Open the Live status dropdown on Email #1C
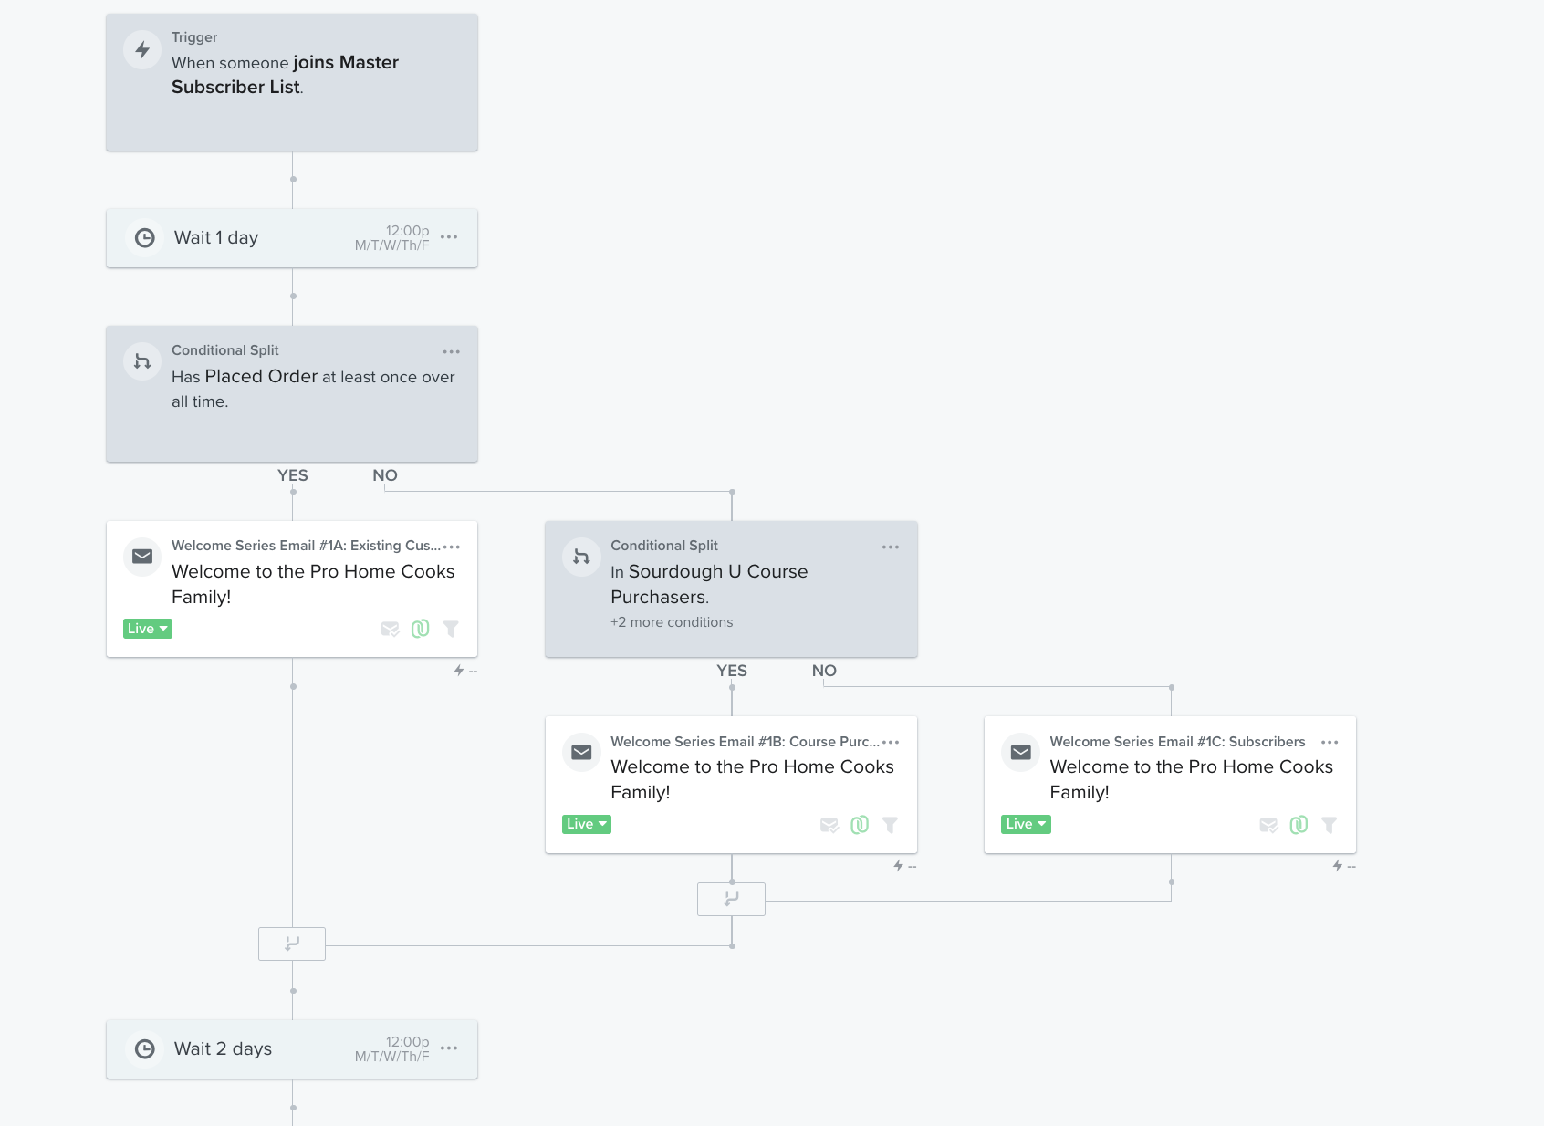1544x1126 pixels. click(1026, 824)
